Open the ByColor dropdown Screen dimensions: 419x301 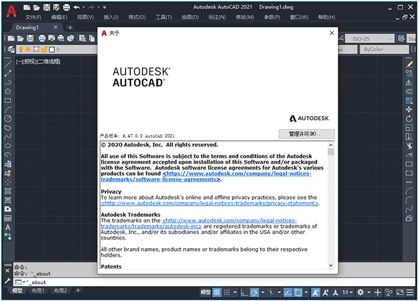pos(385,50)
